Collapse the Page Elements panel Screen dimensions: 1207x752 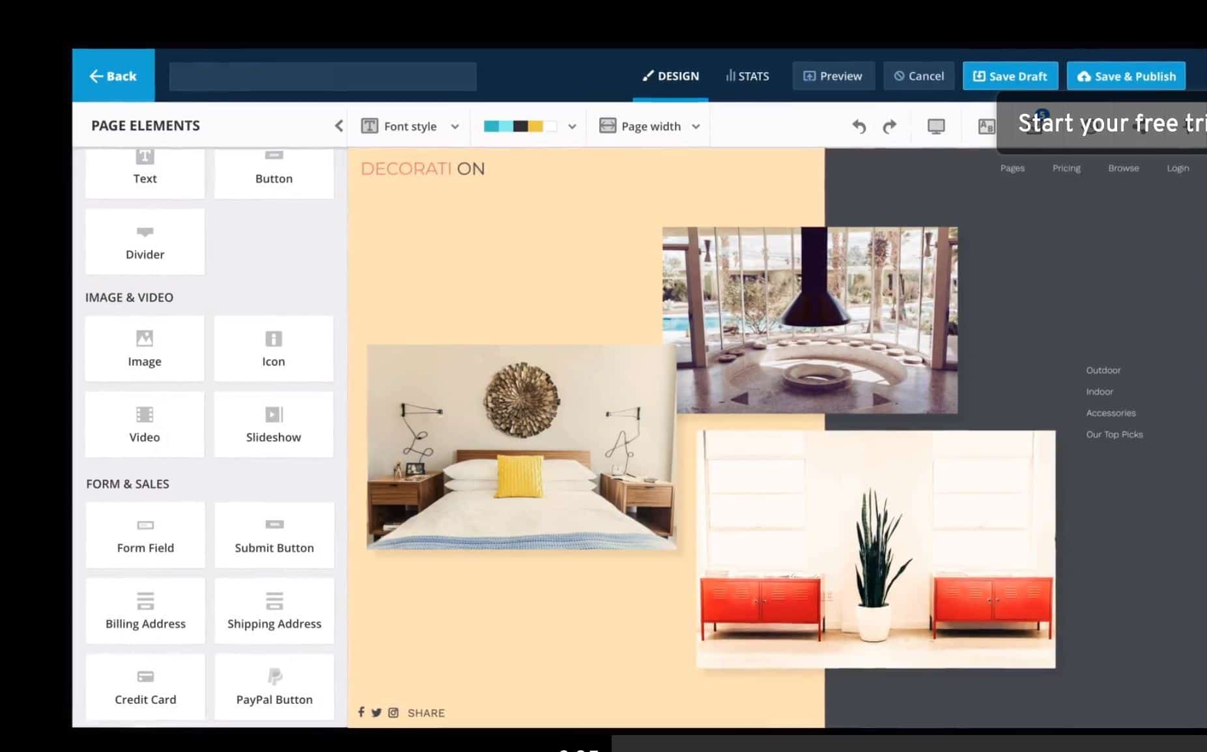[339, 126]
